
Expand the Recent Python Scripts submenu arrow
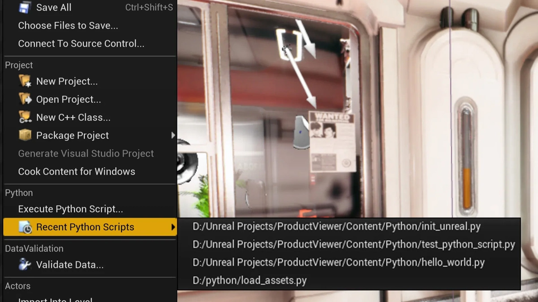pyautogui.click(x=173, y=227)
